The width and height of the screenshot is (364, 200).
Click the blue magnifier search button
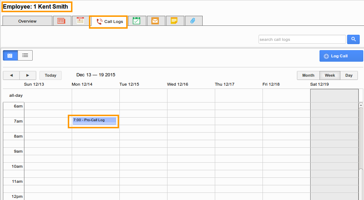(353, 39)
